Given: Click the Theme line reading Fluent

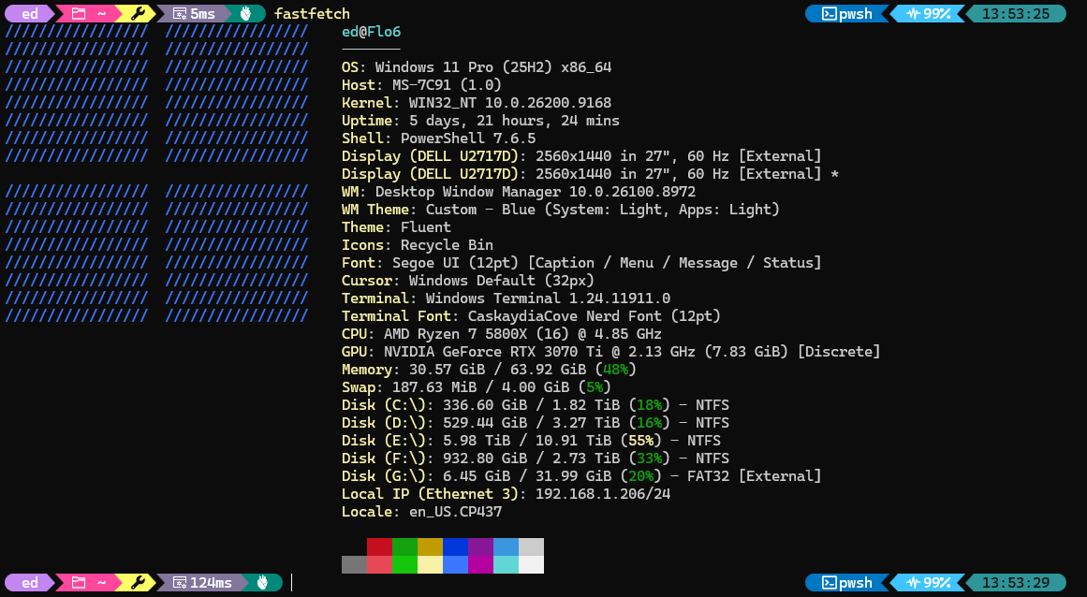Looking at the screenshot, I should point(397,227).
